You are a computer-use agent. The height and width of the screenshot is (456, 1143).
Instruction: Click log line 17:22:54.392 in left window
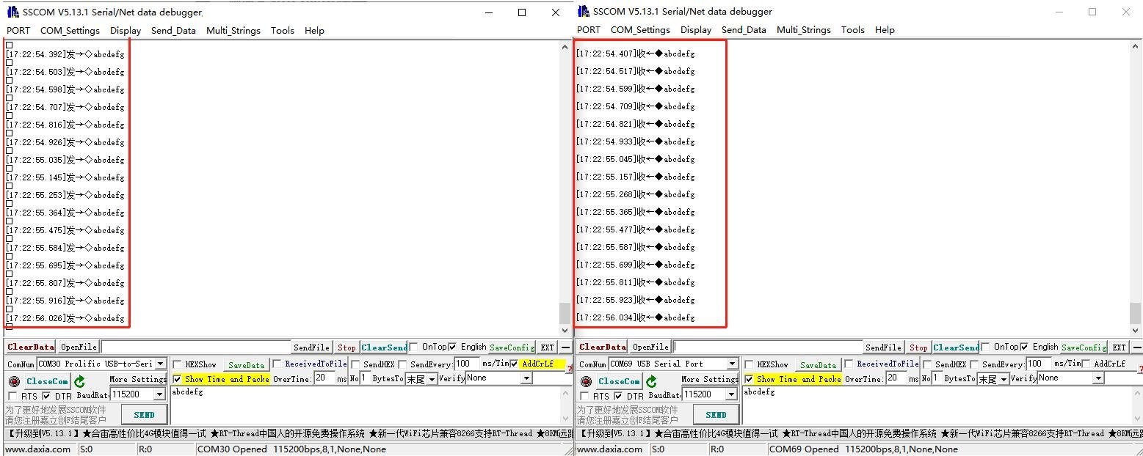coord(65,54)
